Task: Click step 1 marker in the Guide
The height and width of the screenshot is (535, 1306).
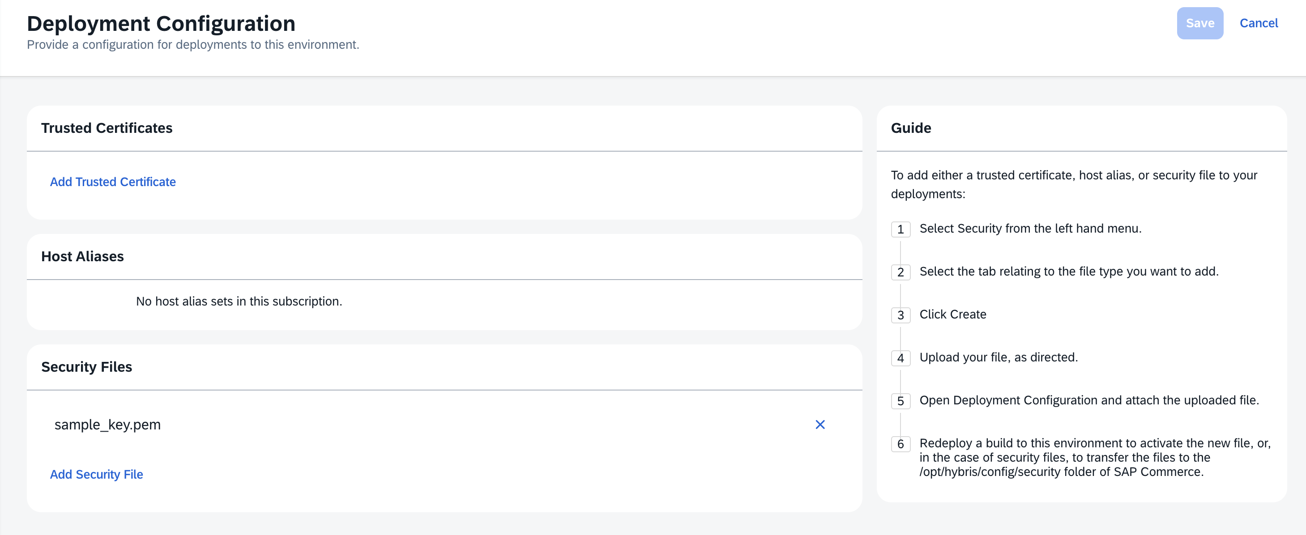Action: pos(901,229)
